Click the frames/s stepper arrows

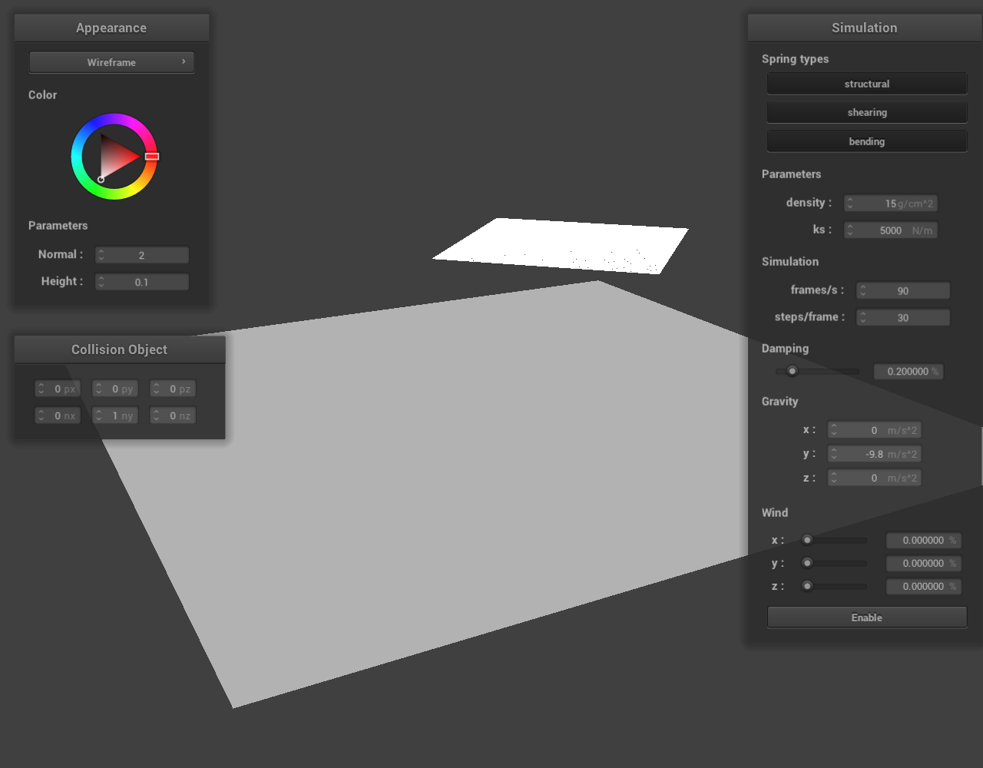(x=863, y=290)
